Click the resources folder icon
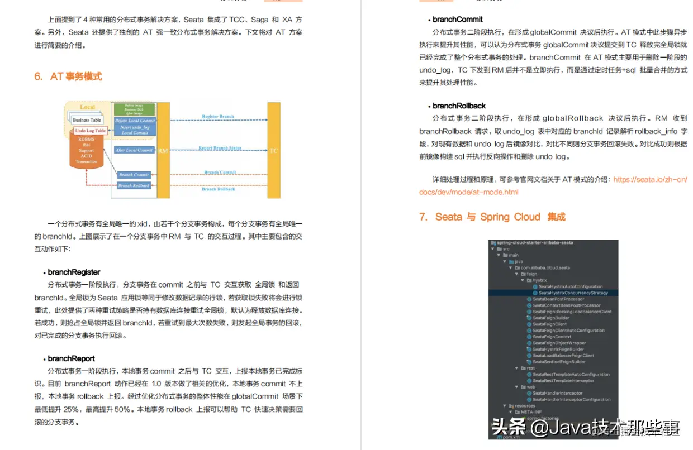Viewport: 693px width, 450px height. pyautogui.click(x=511, y=406)
